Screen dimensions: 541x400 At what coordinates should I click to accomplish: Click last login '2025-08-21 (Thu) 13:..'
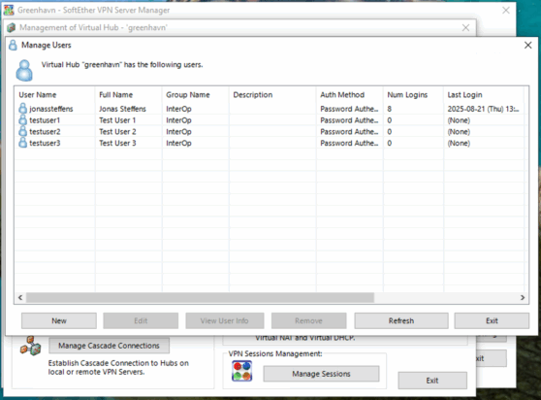coord(484,109)
